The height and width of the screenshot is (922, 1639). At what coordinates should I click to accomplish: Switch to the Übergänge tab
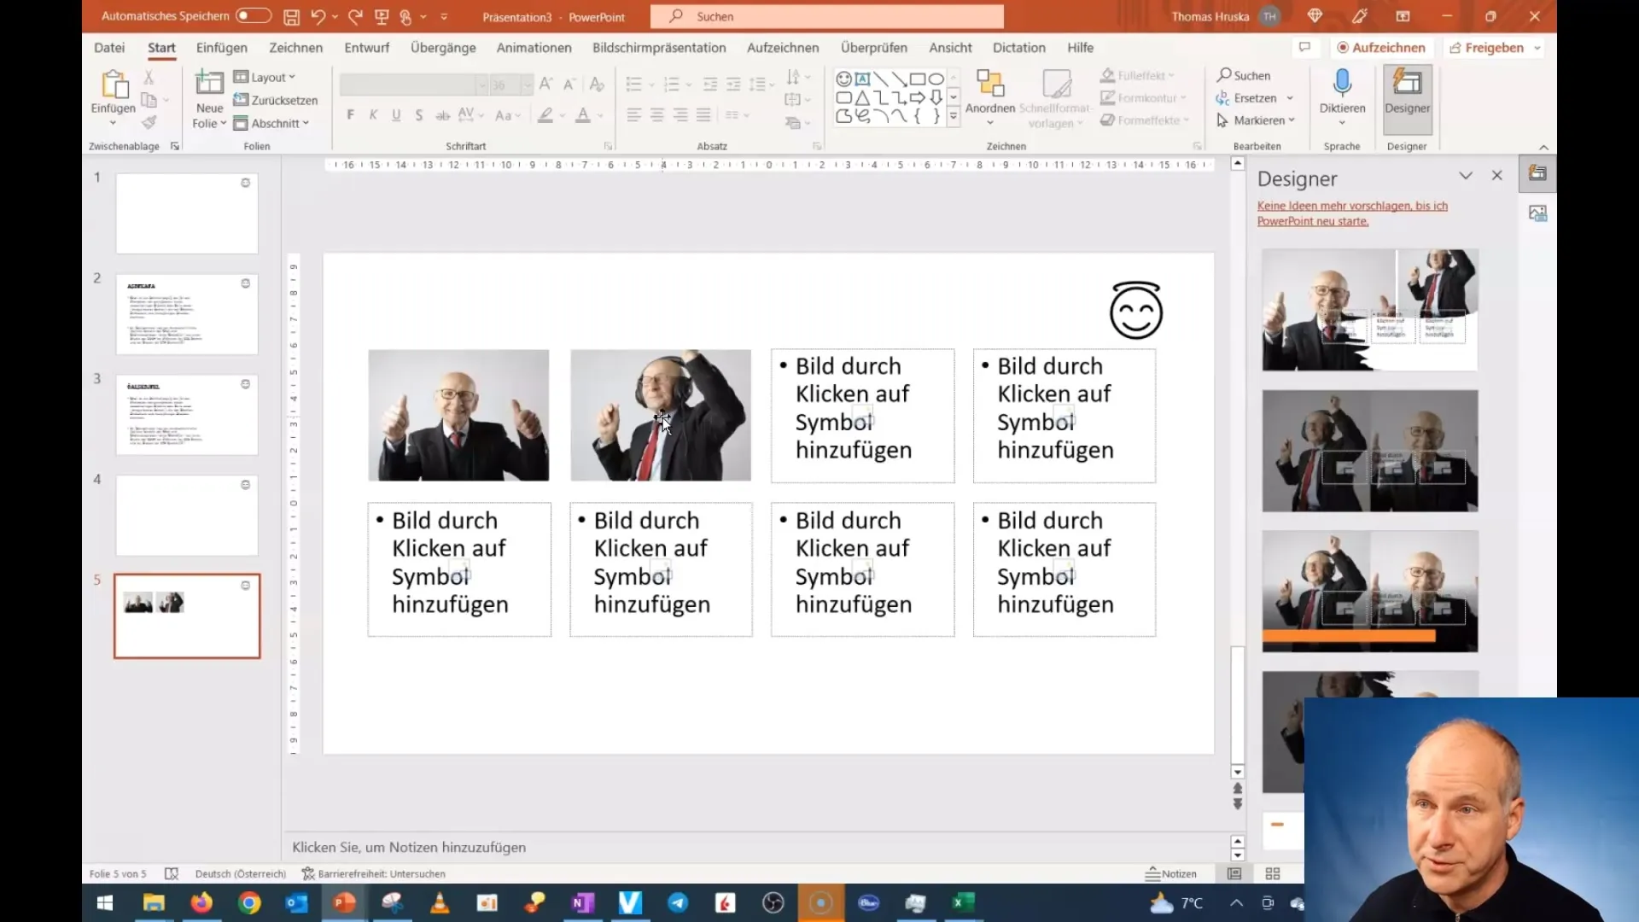(x=443, y=48)
